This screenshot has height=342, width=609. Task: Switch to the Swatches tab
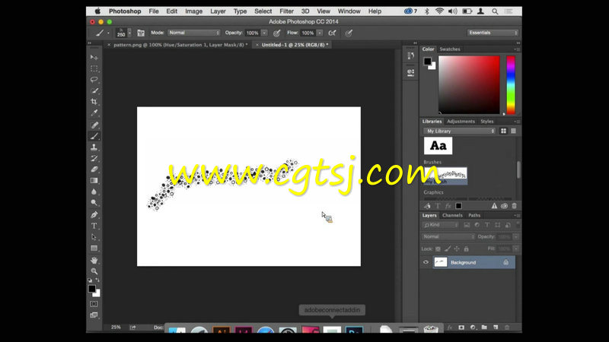450,49
